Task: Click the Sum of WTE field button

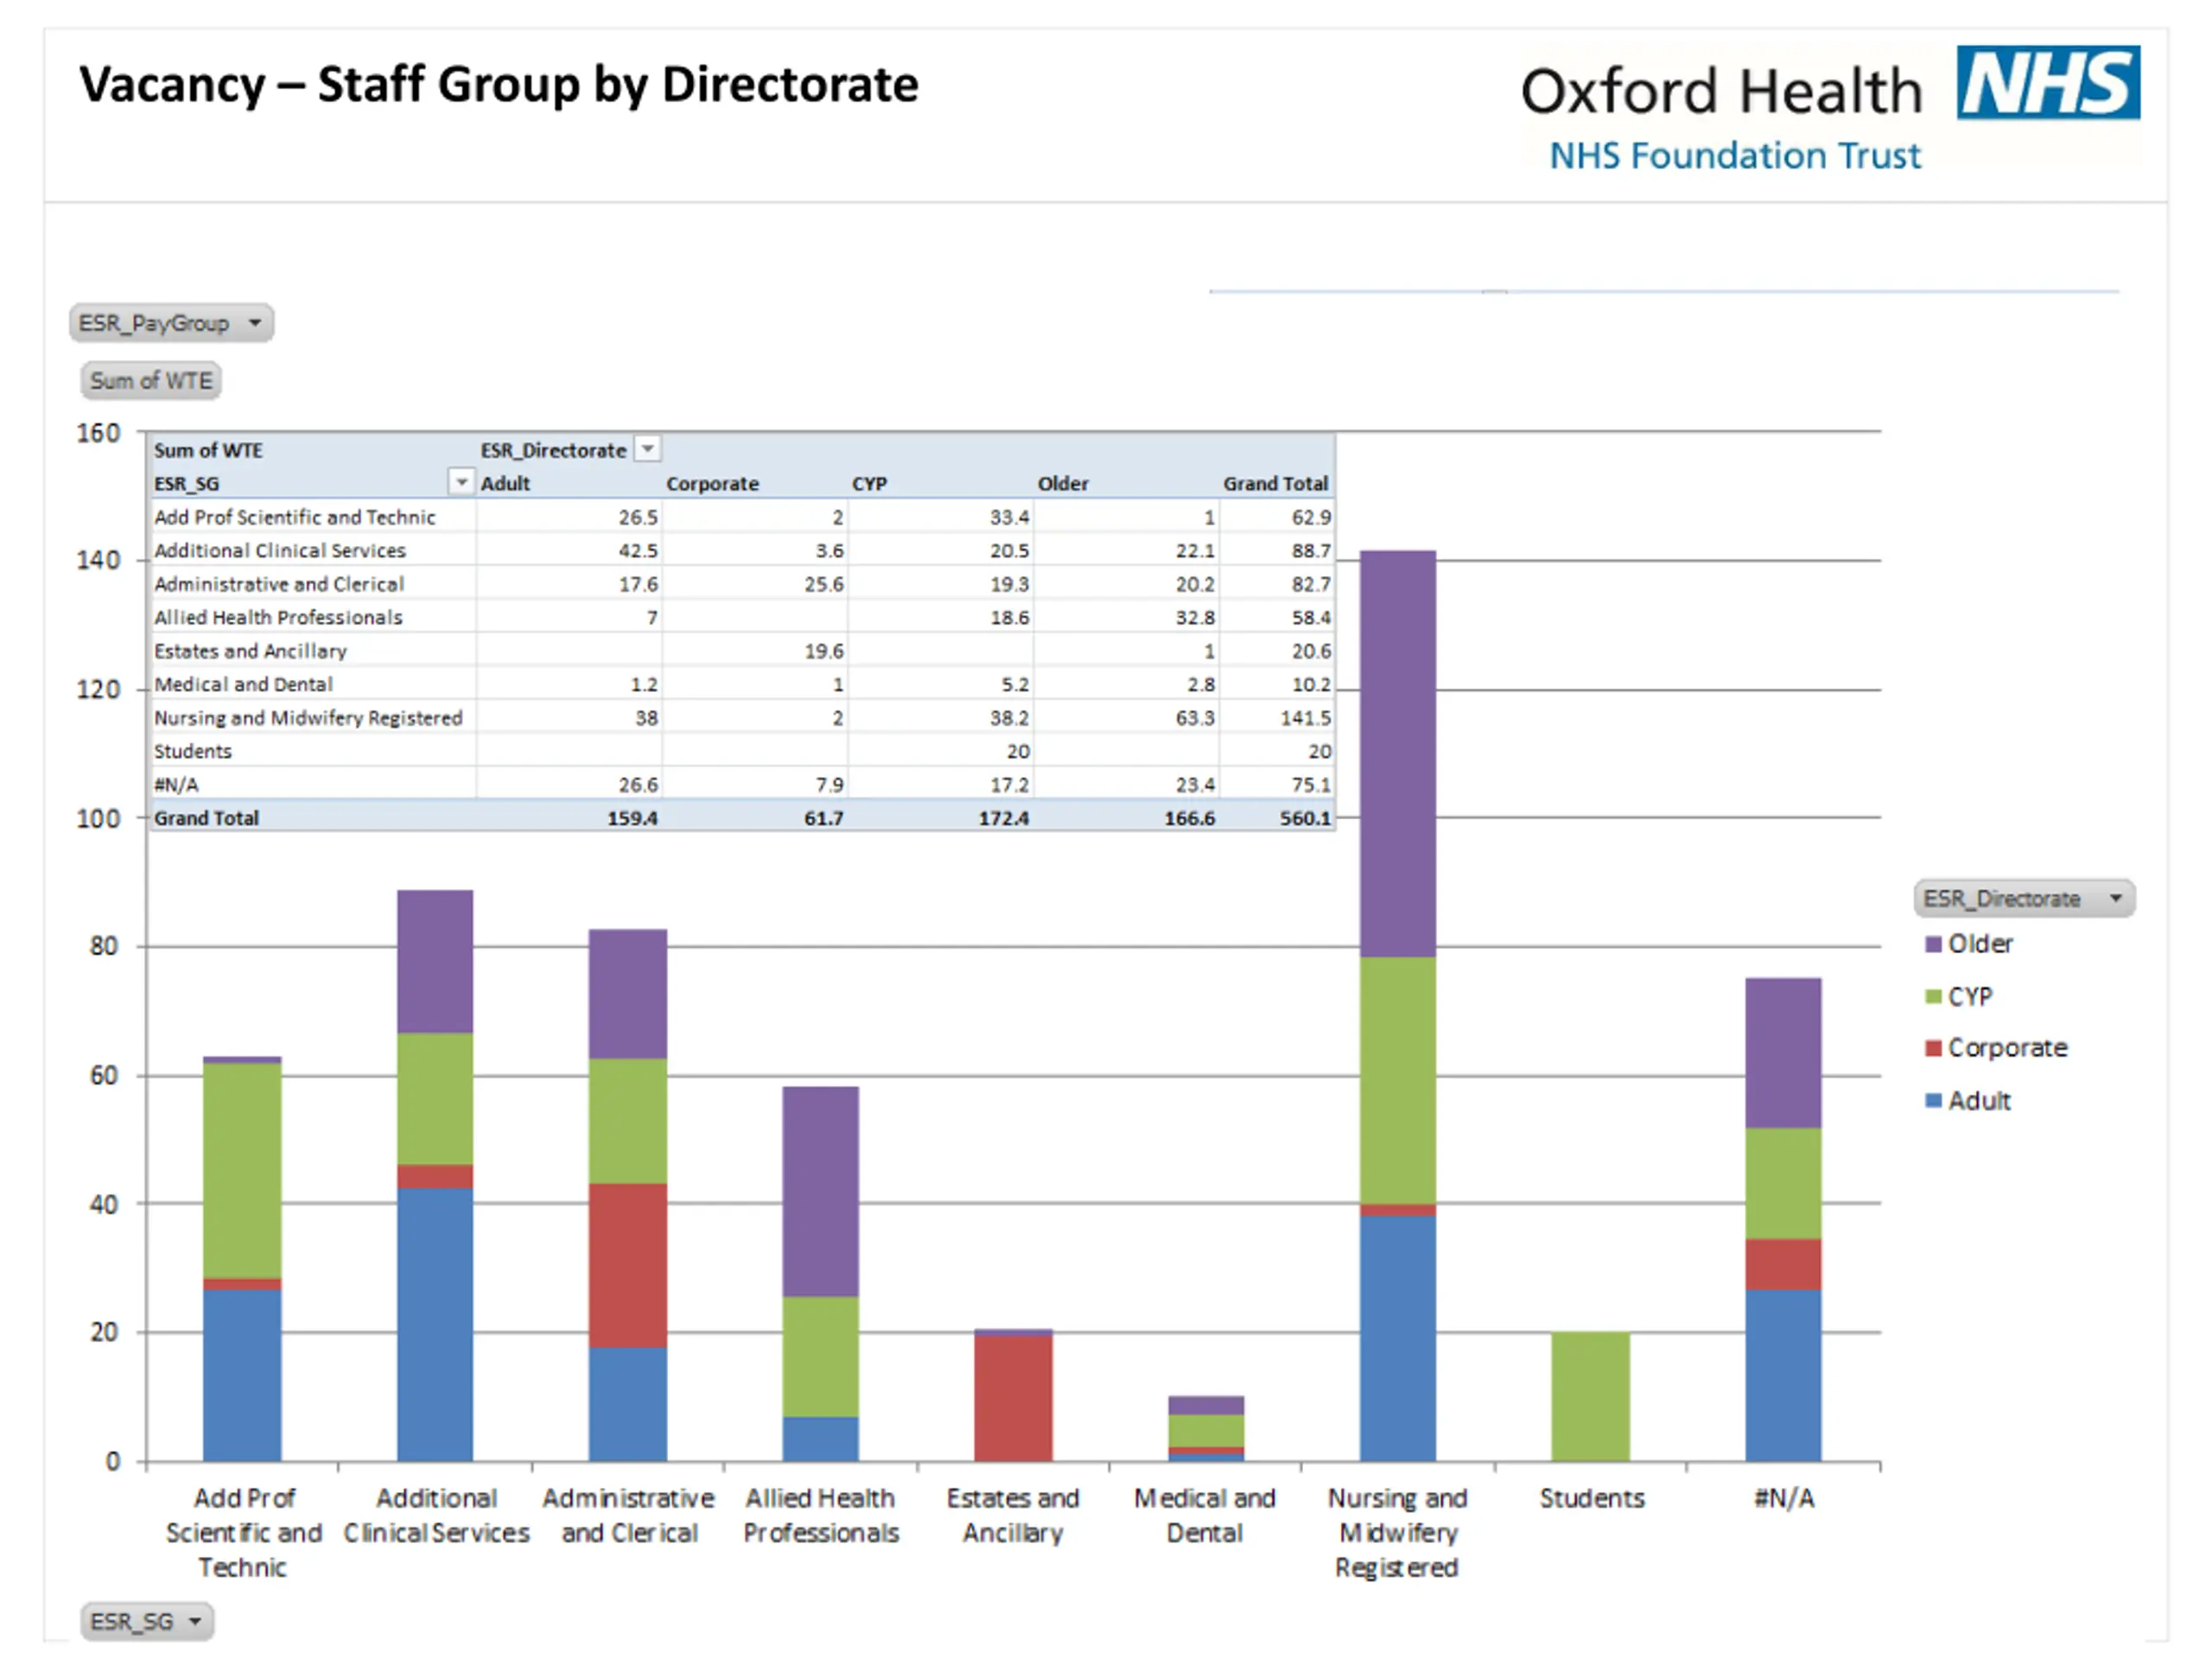Action: point(151,381)
